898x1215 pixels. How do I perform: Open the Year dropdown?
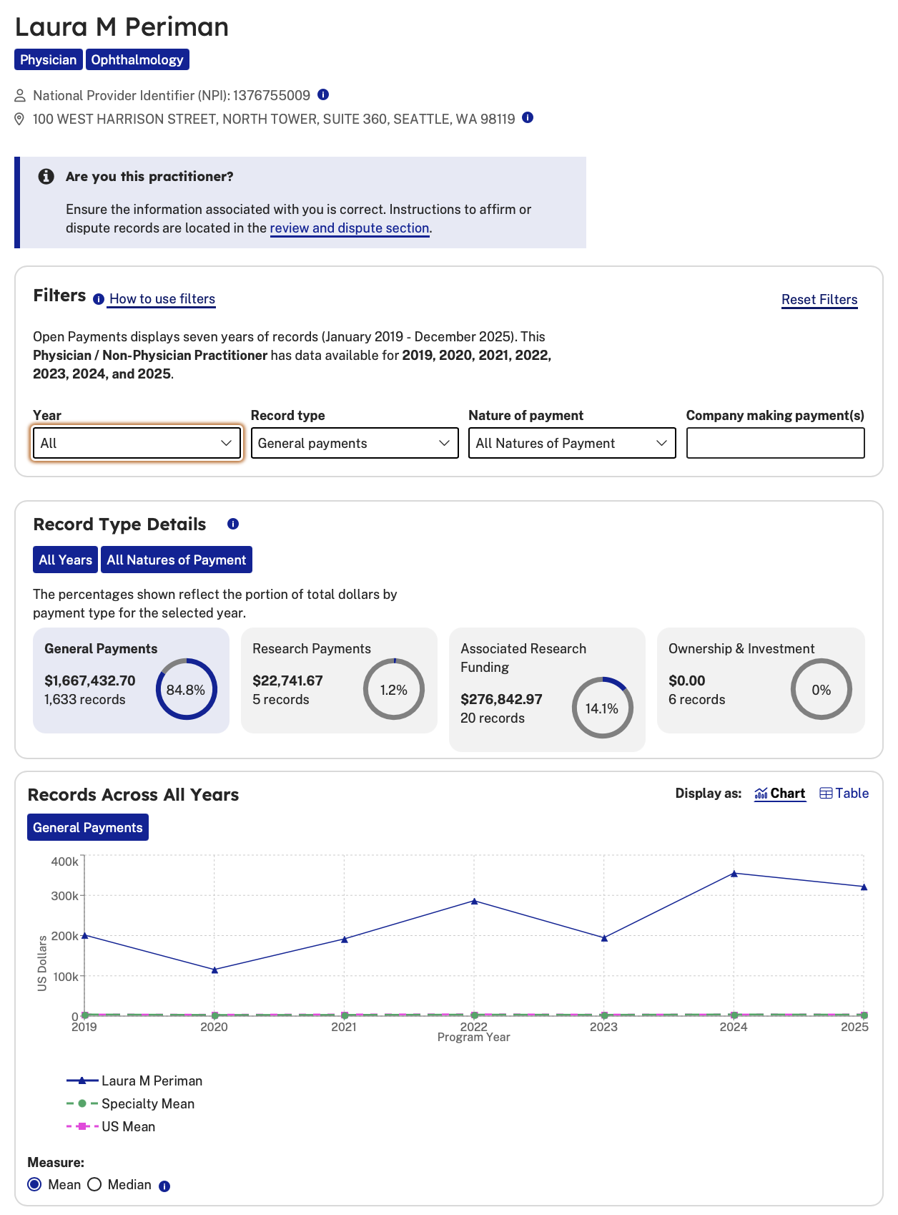(x=137, y=443)
